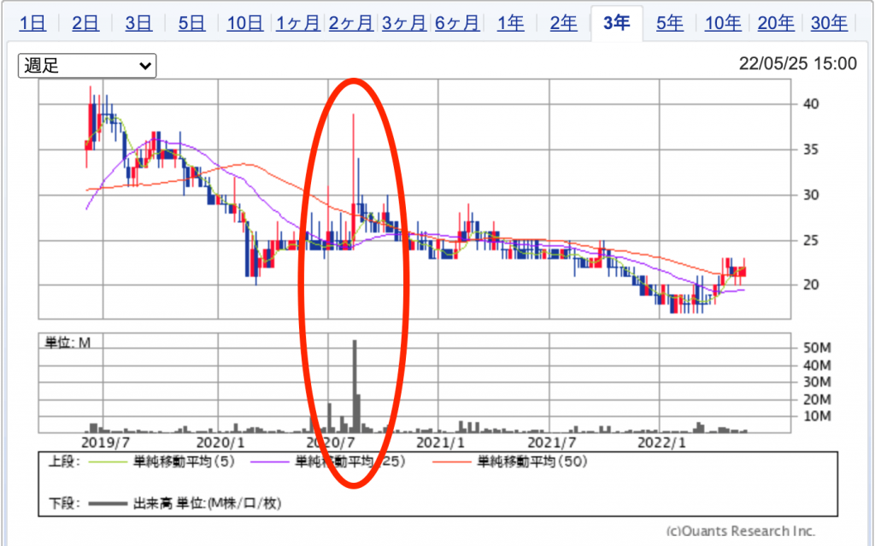Switch to the 1ヶ月 chart tab
Image resolution: width=875 pixels, height=546 pixels.
tap(298, 23)
